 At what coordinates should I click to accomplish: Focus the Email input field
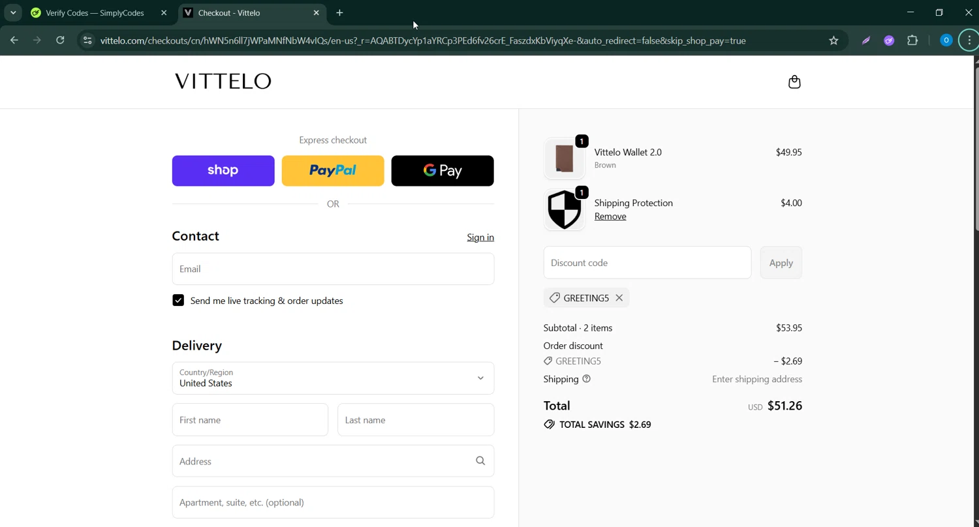333,269
